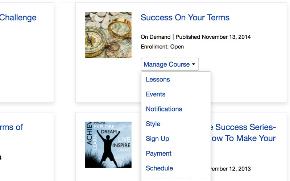Select the Style menu entry
Image resolution: width=290 pixels, height=181 pixels.
click(x=153, y=124)
